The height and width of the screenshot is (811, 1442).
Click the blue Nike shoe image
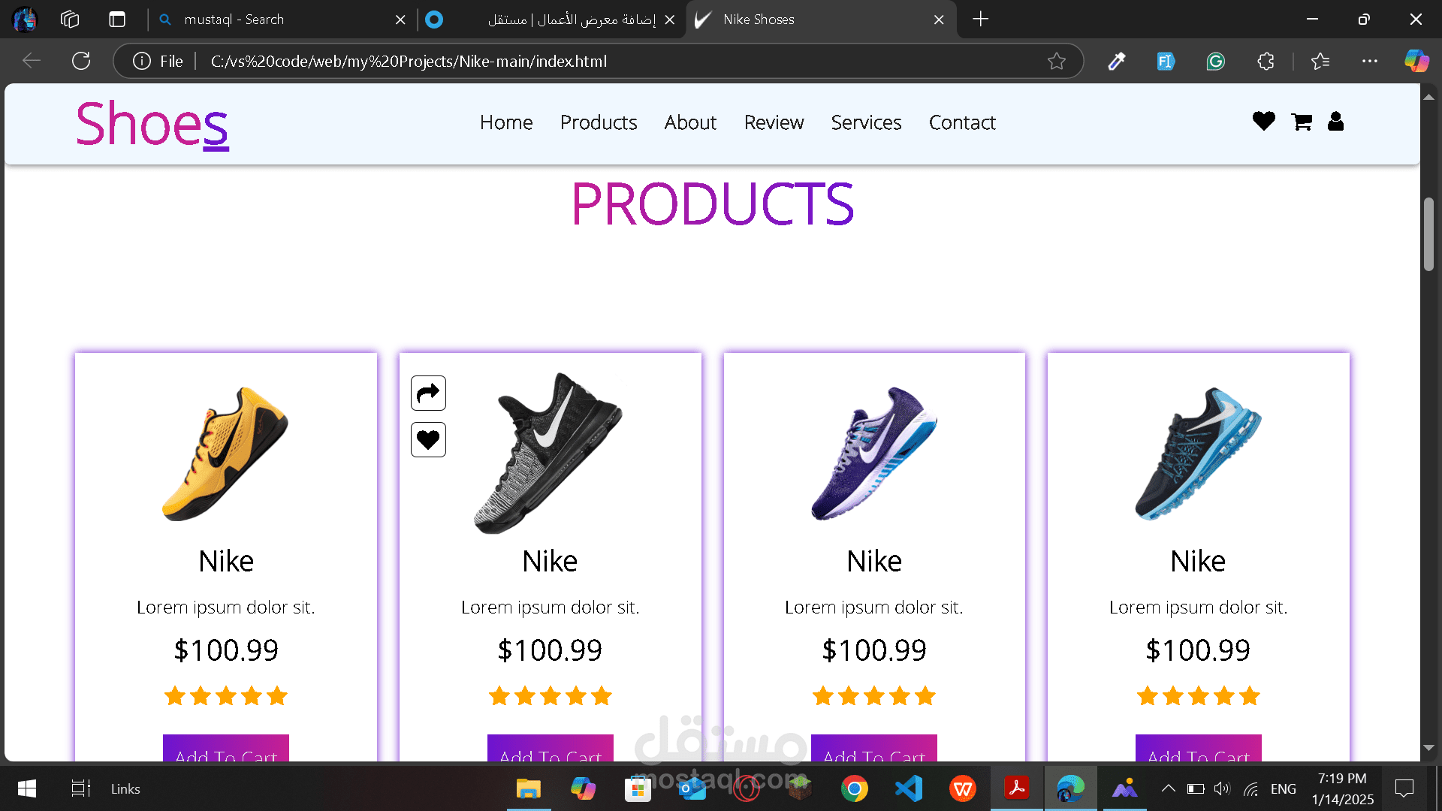(x=1198, y=454)
